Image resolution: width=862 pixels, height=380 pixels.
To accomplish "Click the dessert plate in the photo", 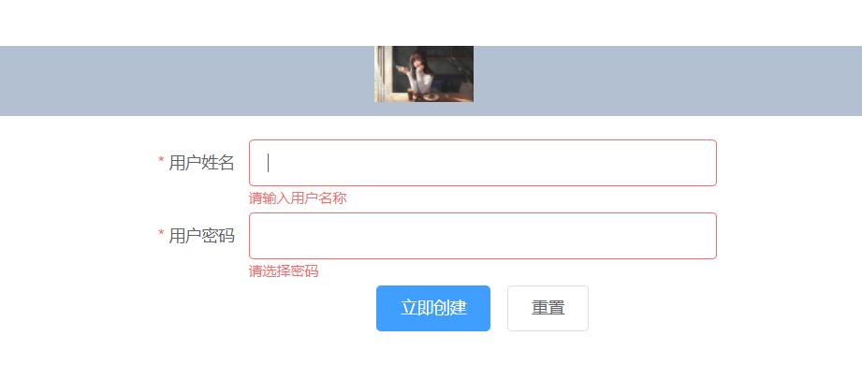I will point(431,96).
